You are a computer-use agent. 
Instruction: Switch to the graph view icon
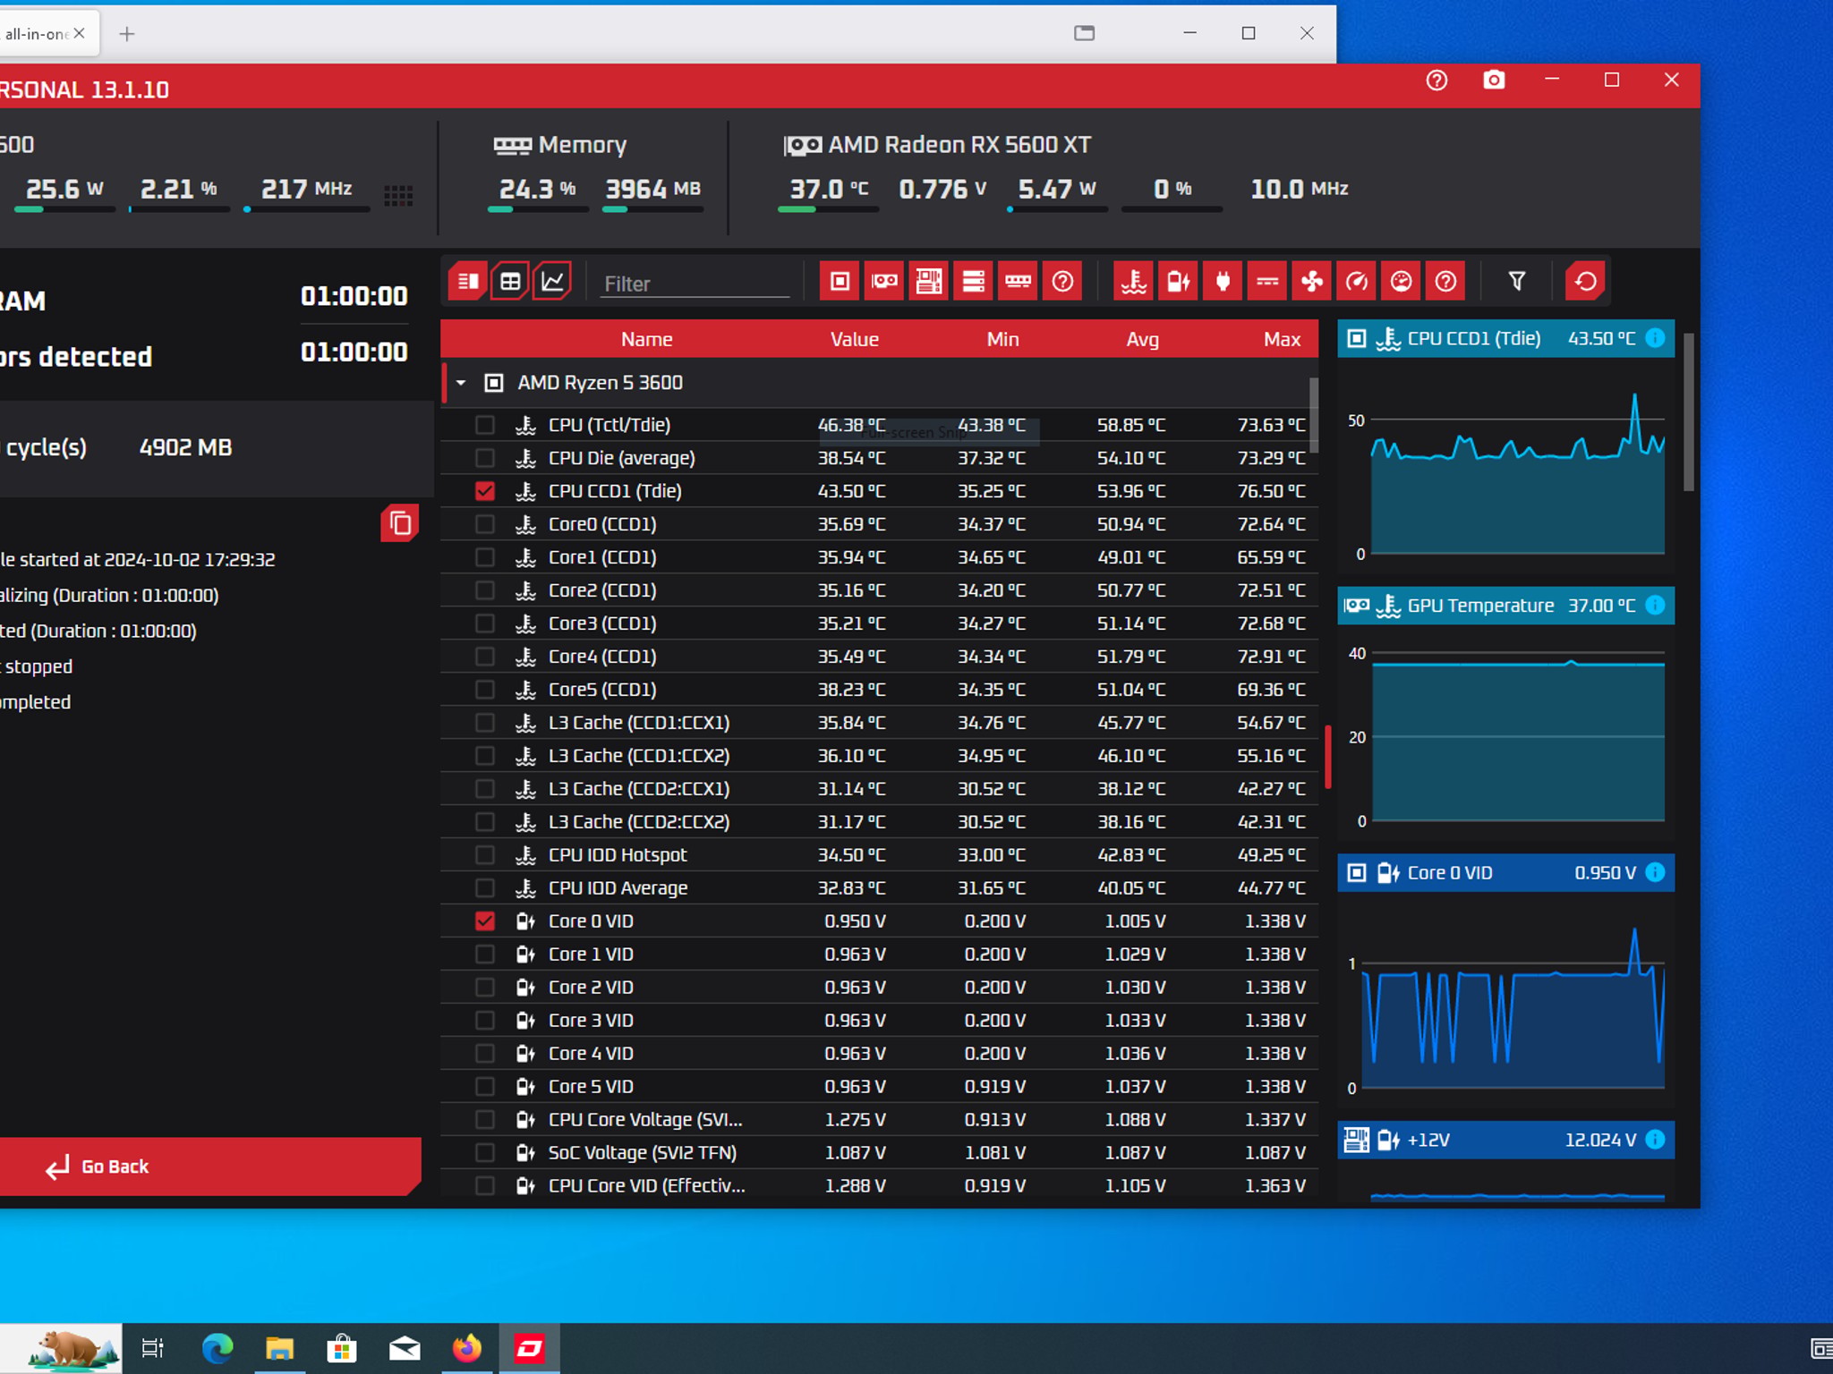[553, 282]
